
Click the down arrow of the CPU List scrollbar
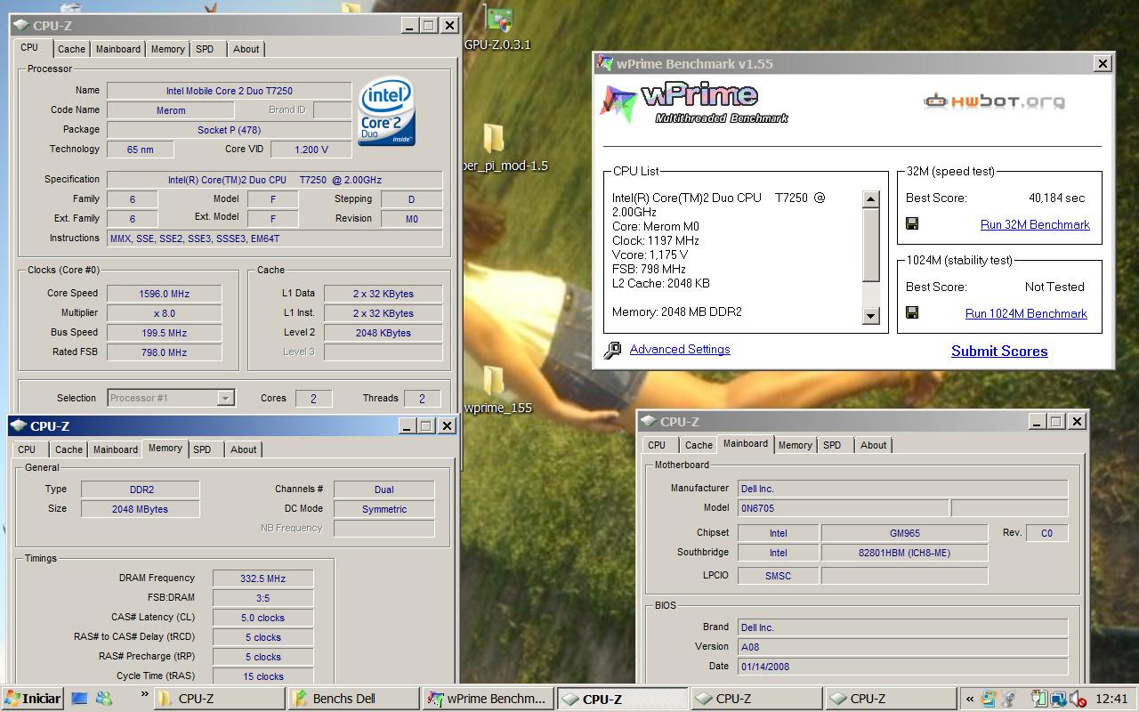tap(871, 316)
